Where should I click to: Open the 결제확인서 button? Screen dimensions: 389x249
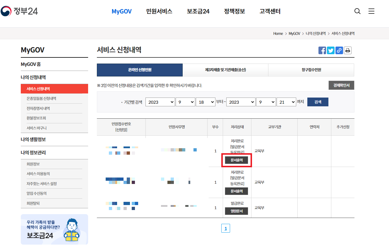click(x=341, y=85)
